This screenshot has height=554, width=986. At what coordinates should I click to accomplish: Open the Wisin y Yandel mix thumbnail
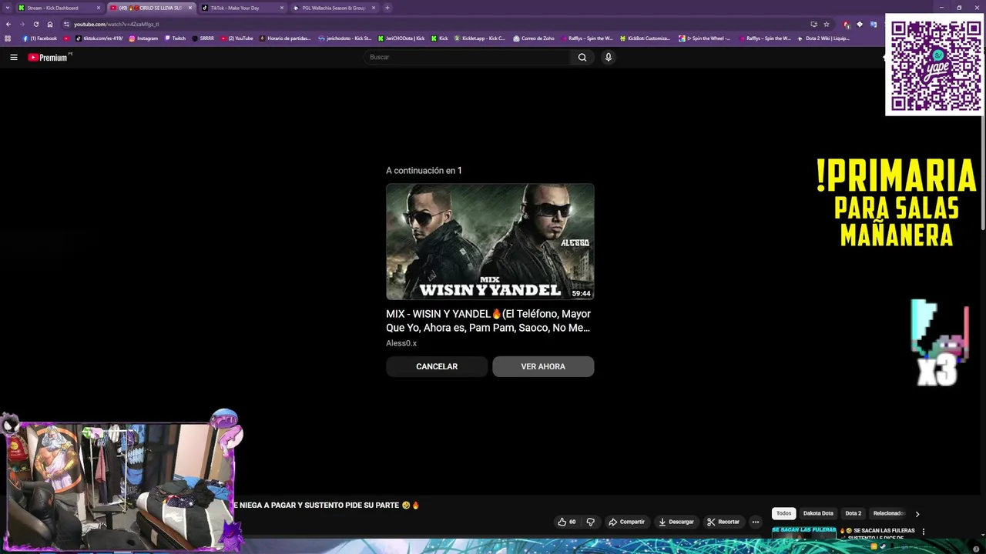(x=490, y=242)
